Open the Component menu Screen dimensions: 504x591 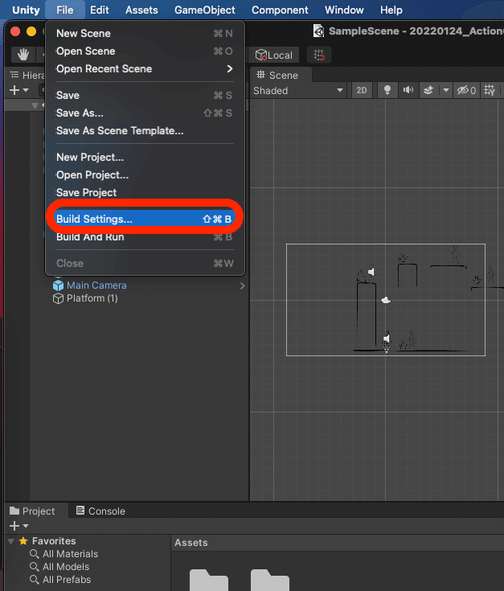tap(280, 10)
